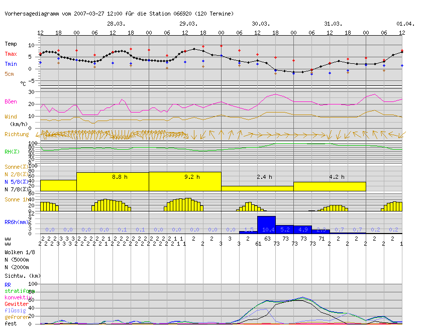The image size is (427, 329).
Task: Click the blue 'Tmin' legend label
Action: coord(11,64)
